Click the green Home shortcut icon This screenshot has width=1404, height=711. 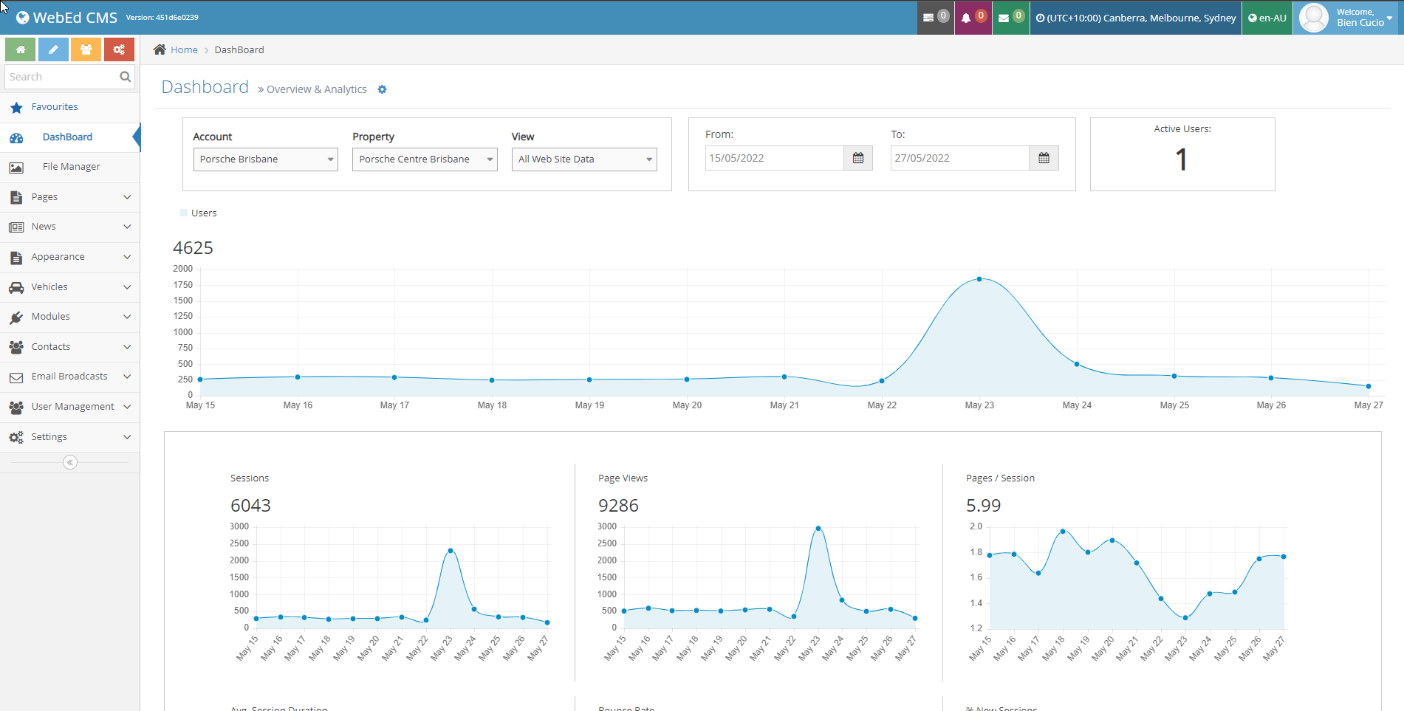pyautogui.click(x=20, y=49)
